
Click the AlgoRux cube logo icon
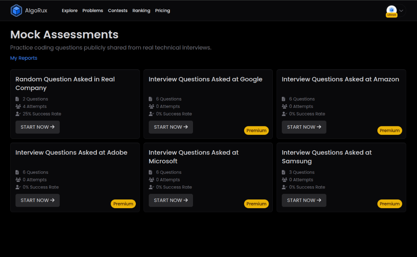(x=16, y=11)
